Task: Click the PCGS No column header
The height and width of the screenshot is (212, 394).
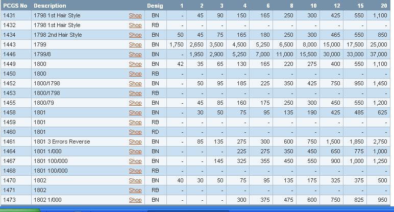Action: pyautogui.click(x=15, y=6)
